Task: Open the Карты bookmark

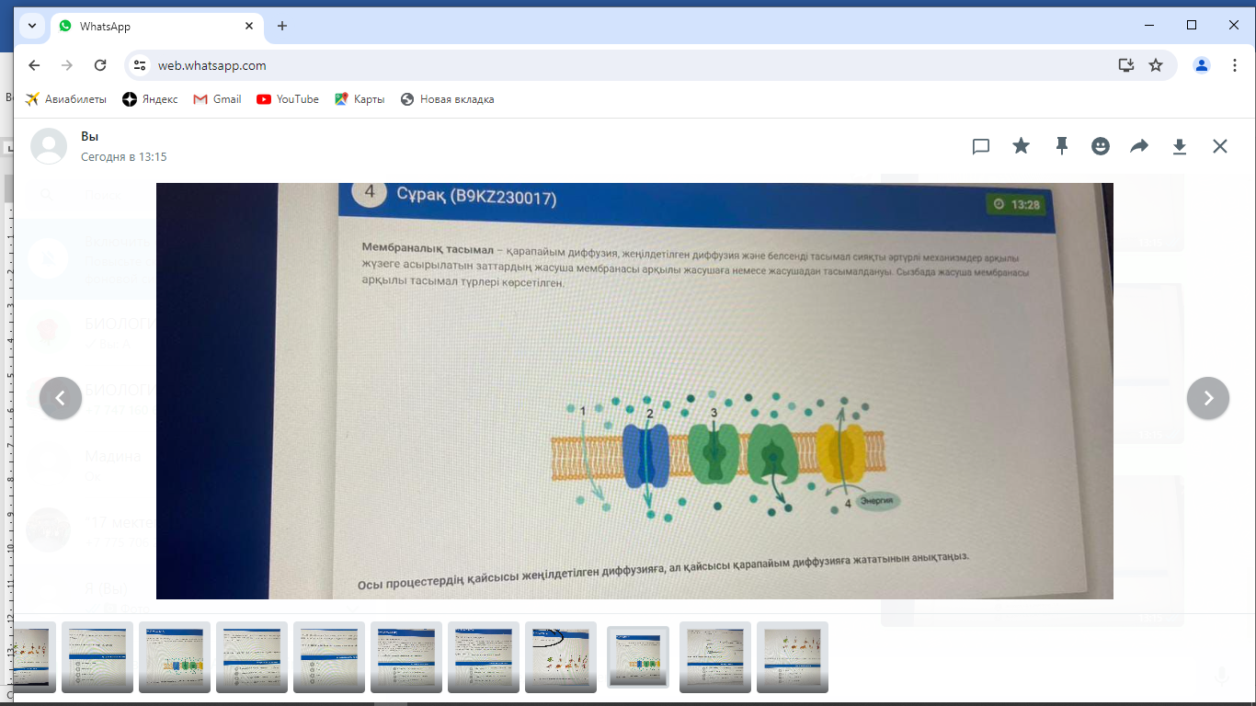Action: pyautogui.click(x=360, y=99)
